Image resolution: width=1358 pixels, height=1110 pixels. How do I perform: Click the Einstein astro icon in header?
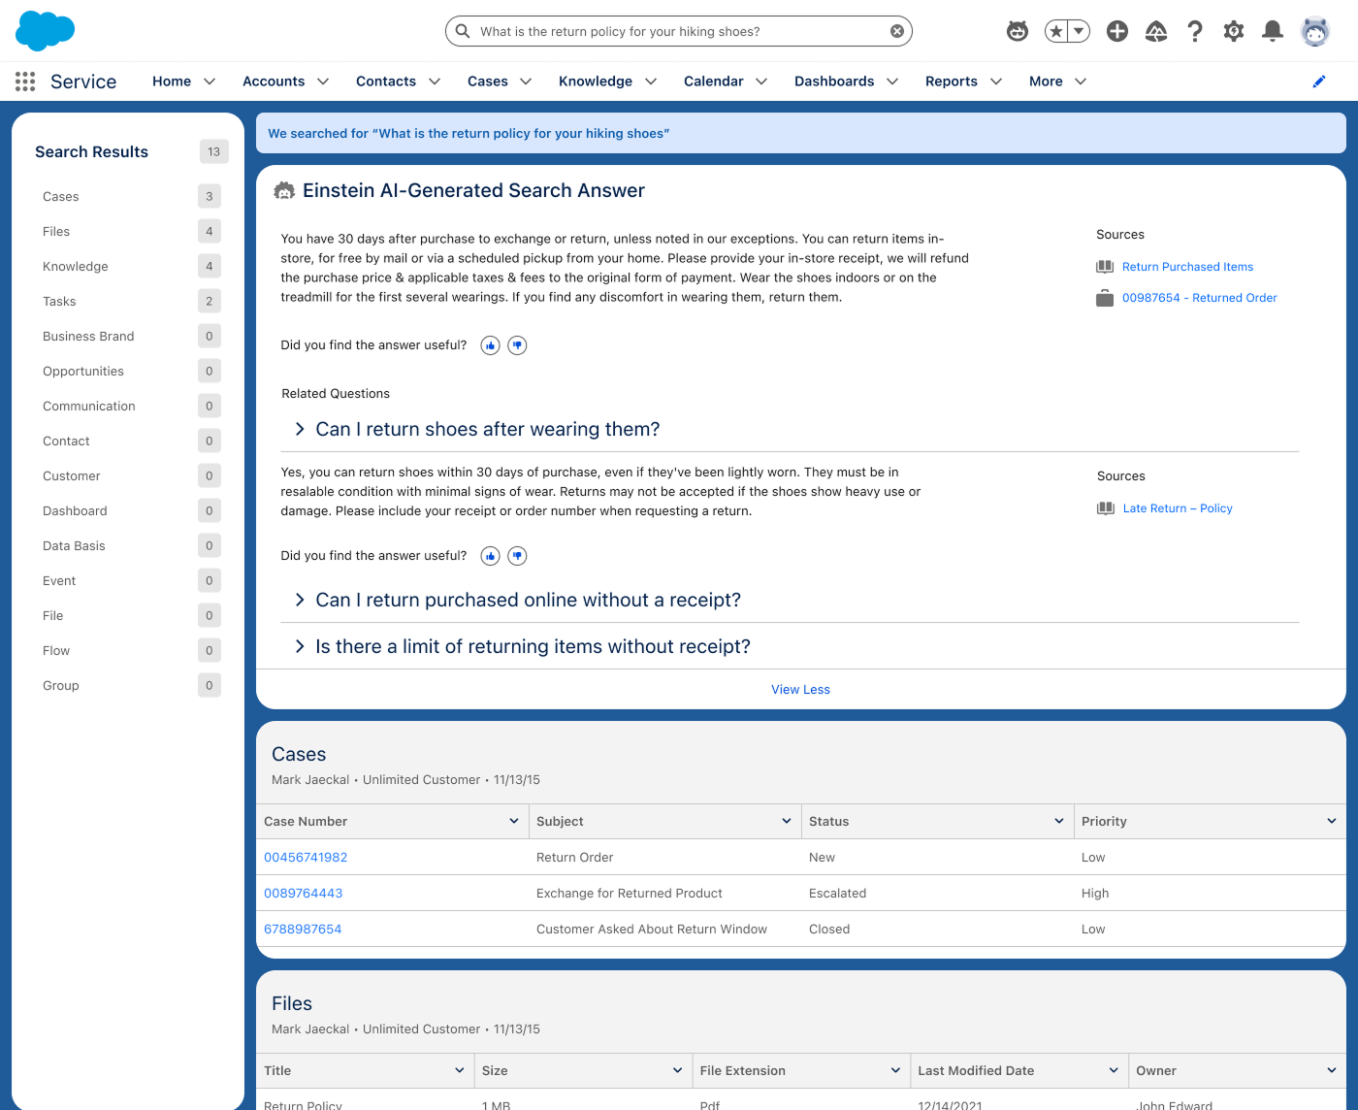(1017, 31)
